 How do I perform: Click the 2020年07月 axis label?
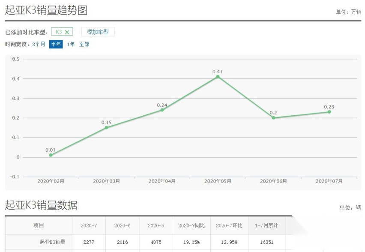(329, 181)
